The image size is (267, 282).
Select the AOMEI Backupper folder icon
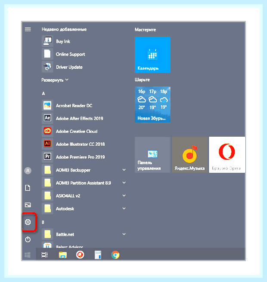(x=47, y=170)
